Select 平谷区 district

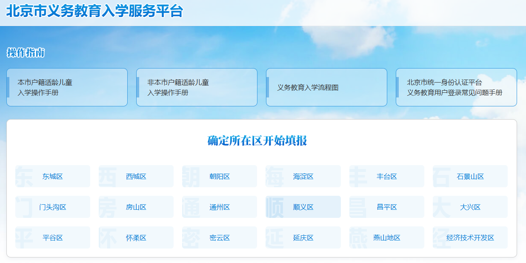53,237
